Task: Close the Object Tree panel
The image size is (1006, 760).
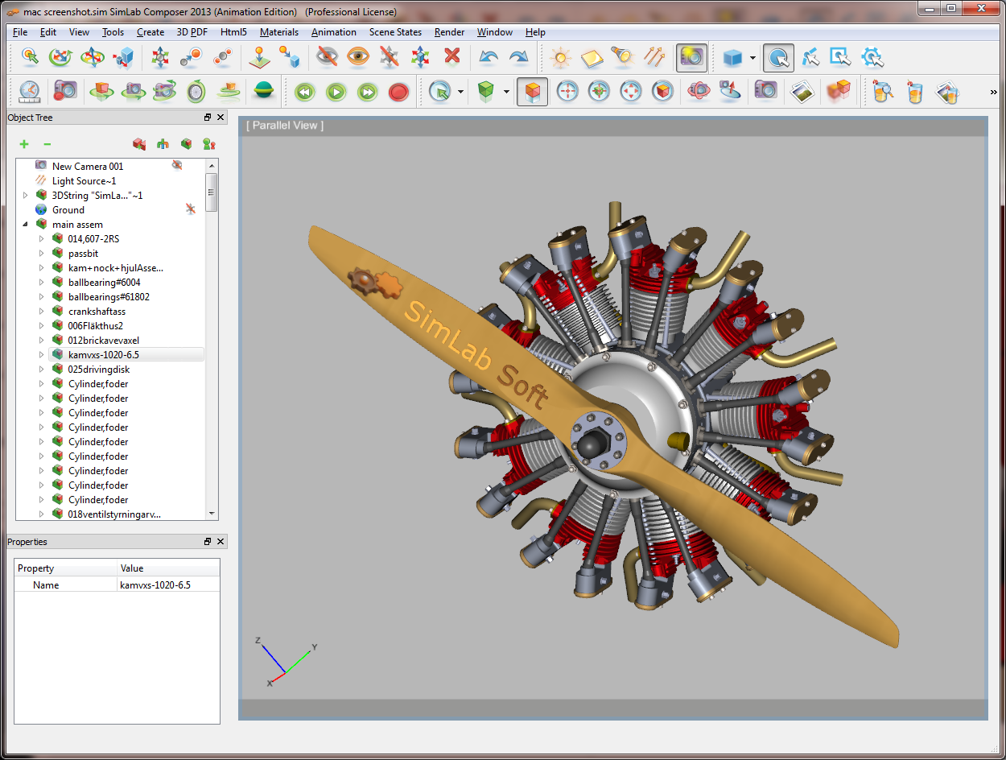Action: click(x=221, y=118)
